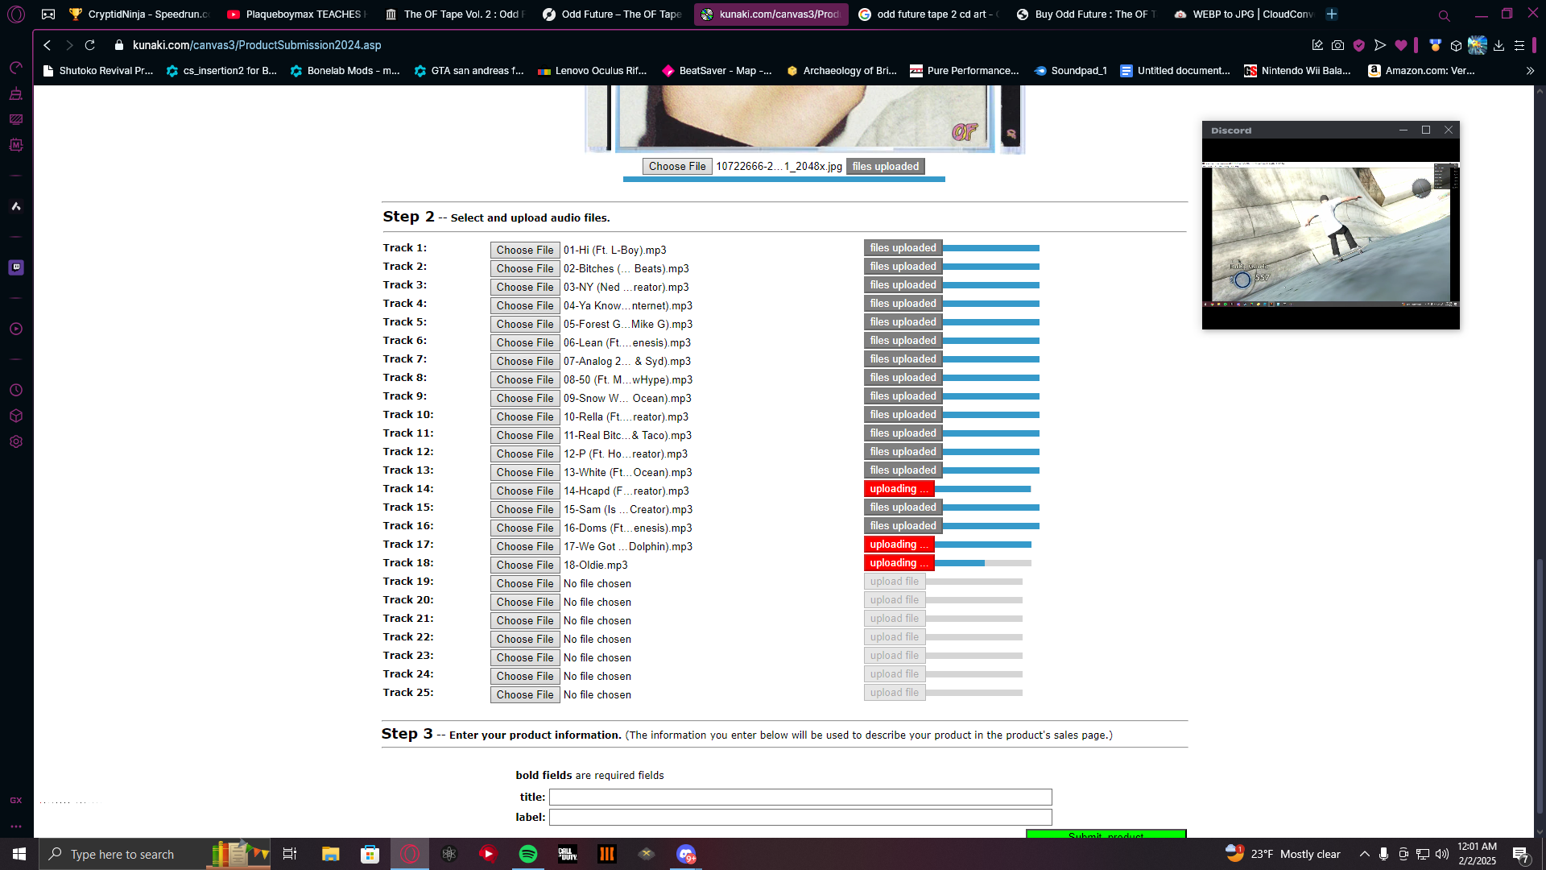Open the BeatSaver bookmark in bookmarks bar
Screen dimensions: 1546x870
pos(717,71)
